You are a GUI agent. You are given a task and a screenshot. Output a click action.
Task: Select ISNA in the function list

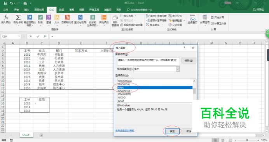click(155, 87)
